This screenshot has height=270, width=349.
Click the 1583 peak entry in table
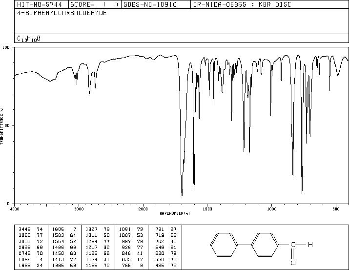(x=64, y=235)
